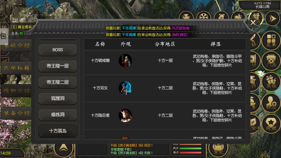The image size is (281, 158).
Task: Open the 背包 backpack icon
Action: [218, 149]
